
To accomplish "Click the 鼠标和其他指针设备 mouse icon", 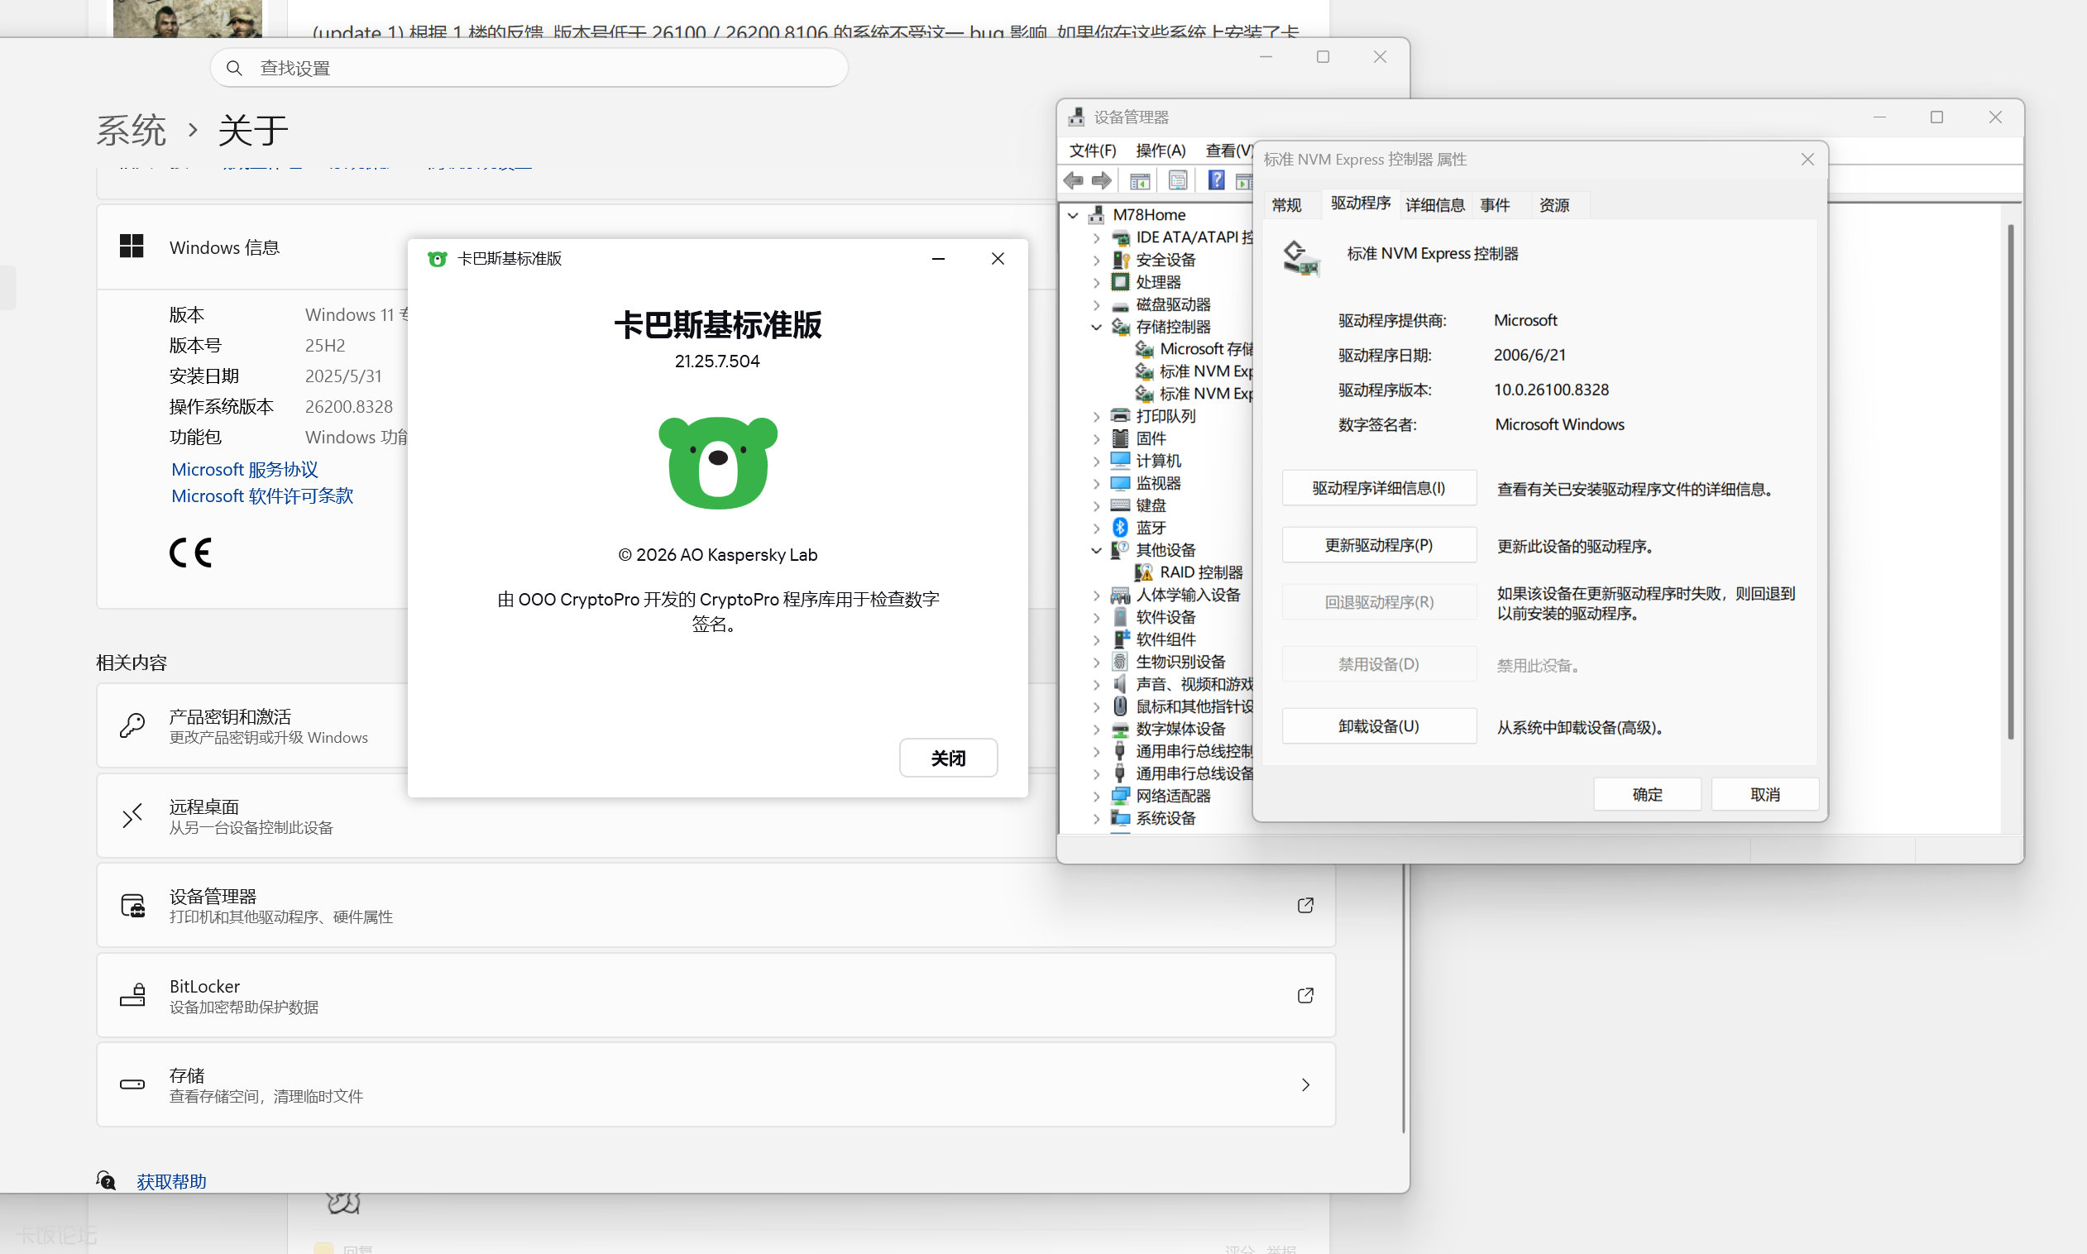I will pyautogui.click(x=1120, y=706).
